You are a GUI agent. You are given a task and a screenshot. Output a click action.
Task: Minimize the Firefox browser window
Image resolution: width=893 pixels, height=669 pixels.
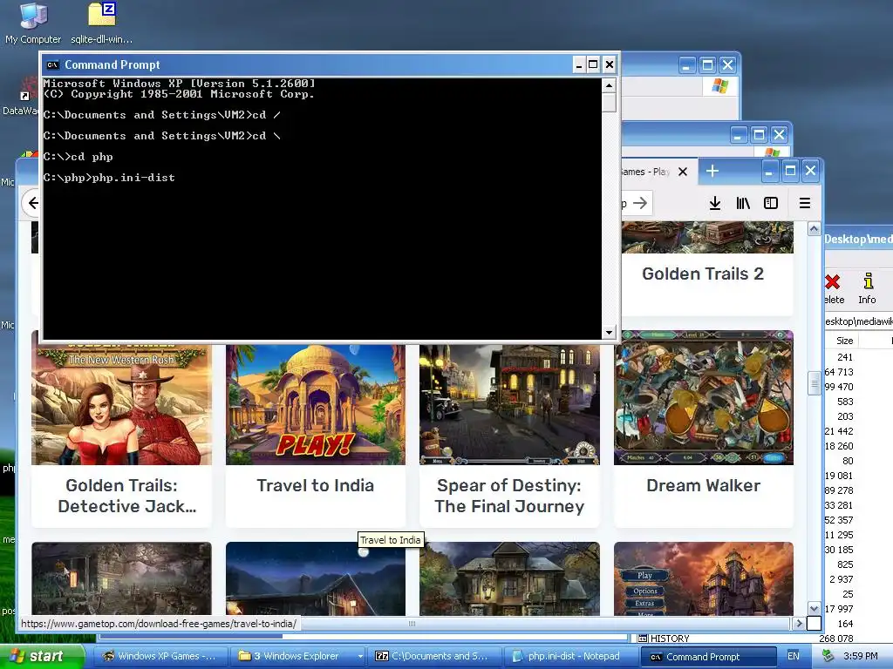point(769,171)
